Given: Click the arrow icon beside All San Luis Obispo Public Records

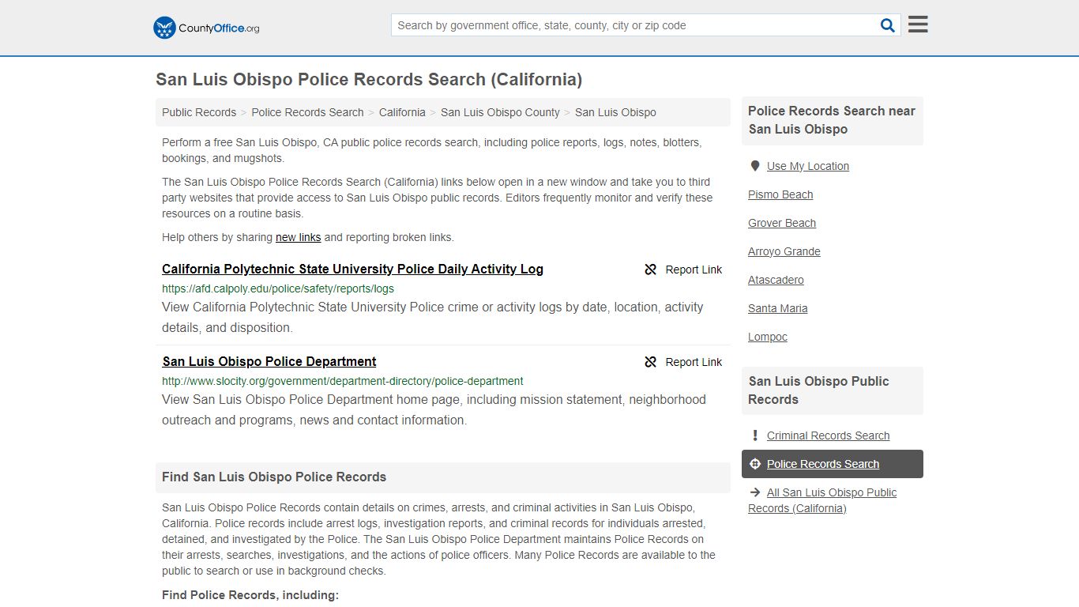Looking at the screenshot, I should point(755,492).
